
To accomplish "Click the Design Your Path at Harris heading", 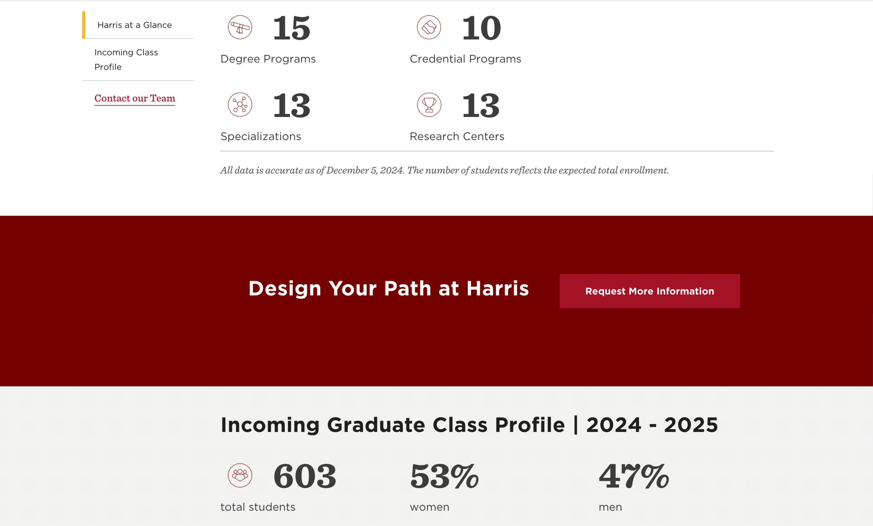I will (389, 288).
